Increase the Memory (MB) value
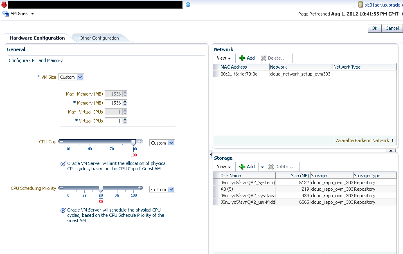 coord(125,101)
